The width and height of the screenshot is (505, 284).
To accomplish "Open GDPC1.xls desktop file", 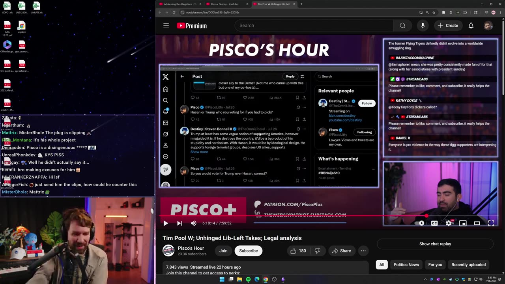I will coord(7,8).
